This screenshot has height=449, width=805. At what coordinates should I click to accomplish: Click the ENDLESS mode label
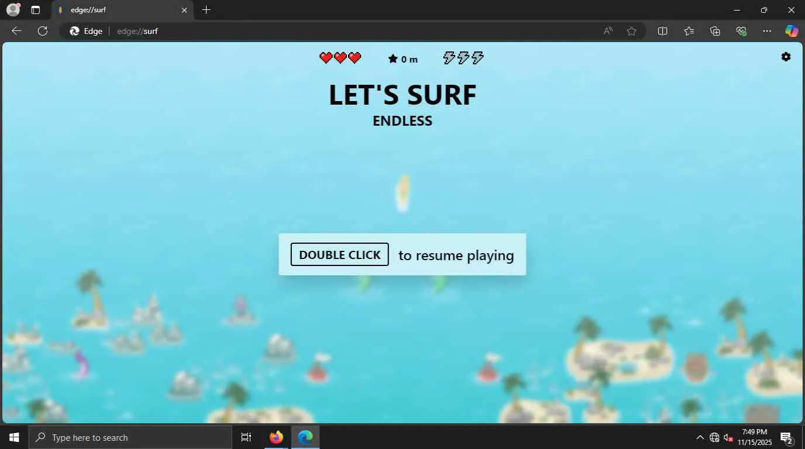coord(402,121)
